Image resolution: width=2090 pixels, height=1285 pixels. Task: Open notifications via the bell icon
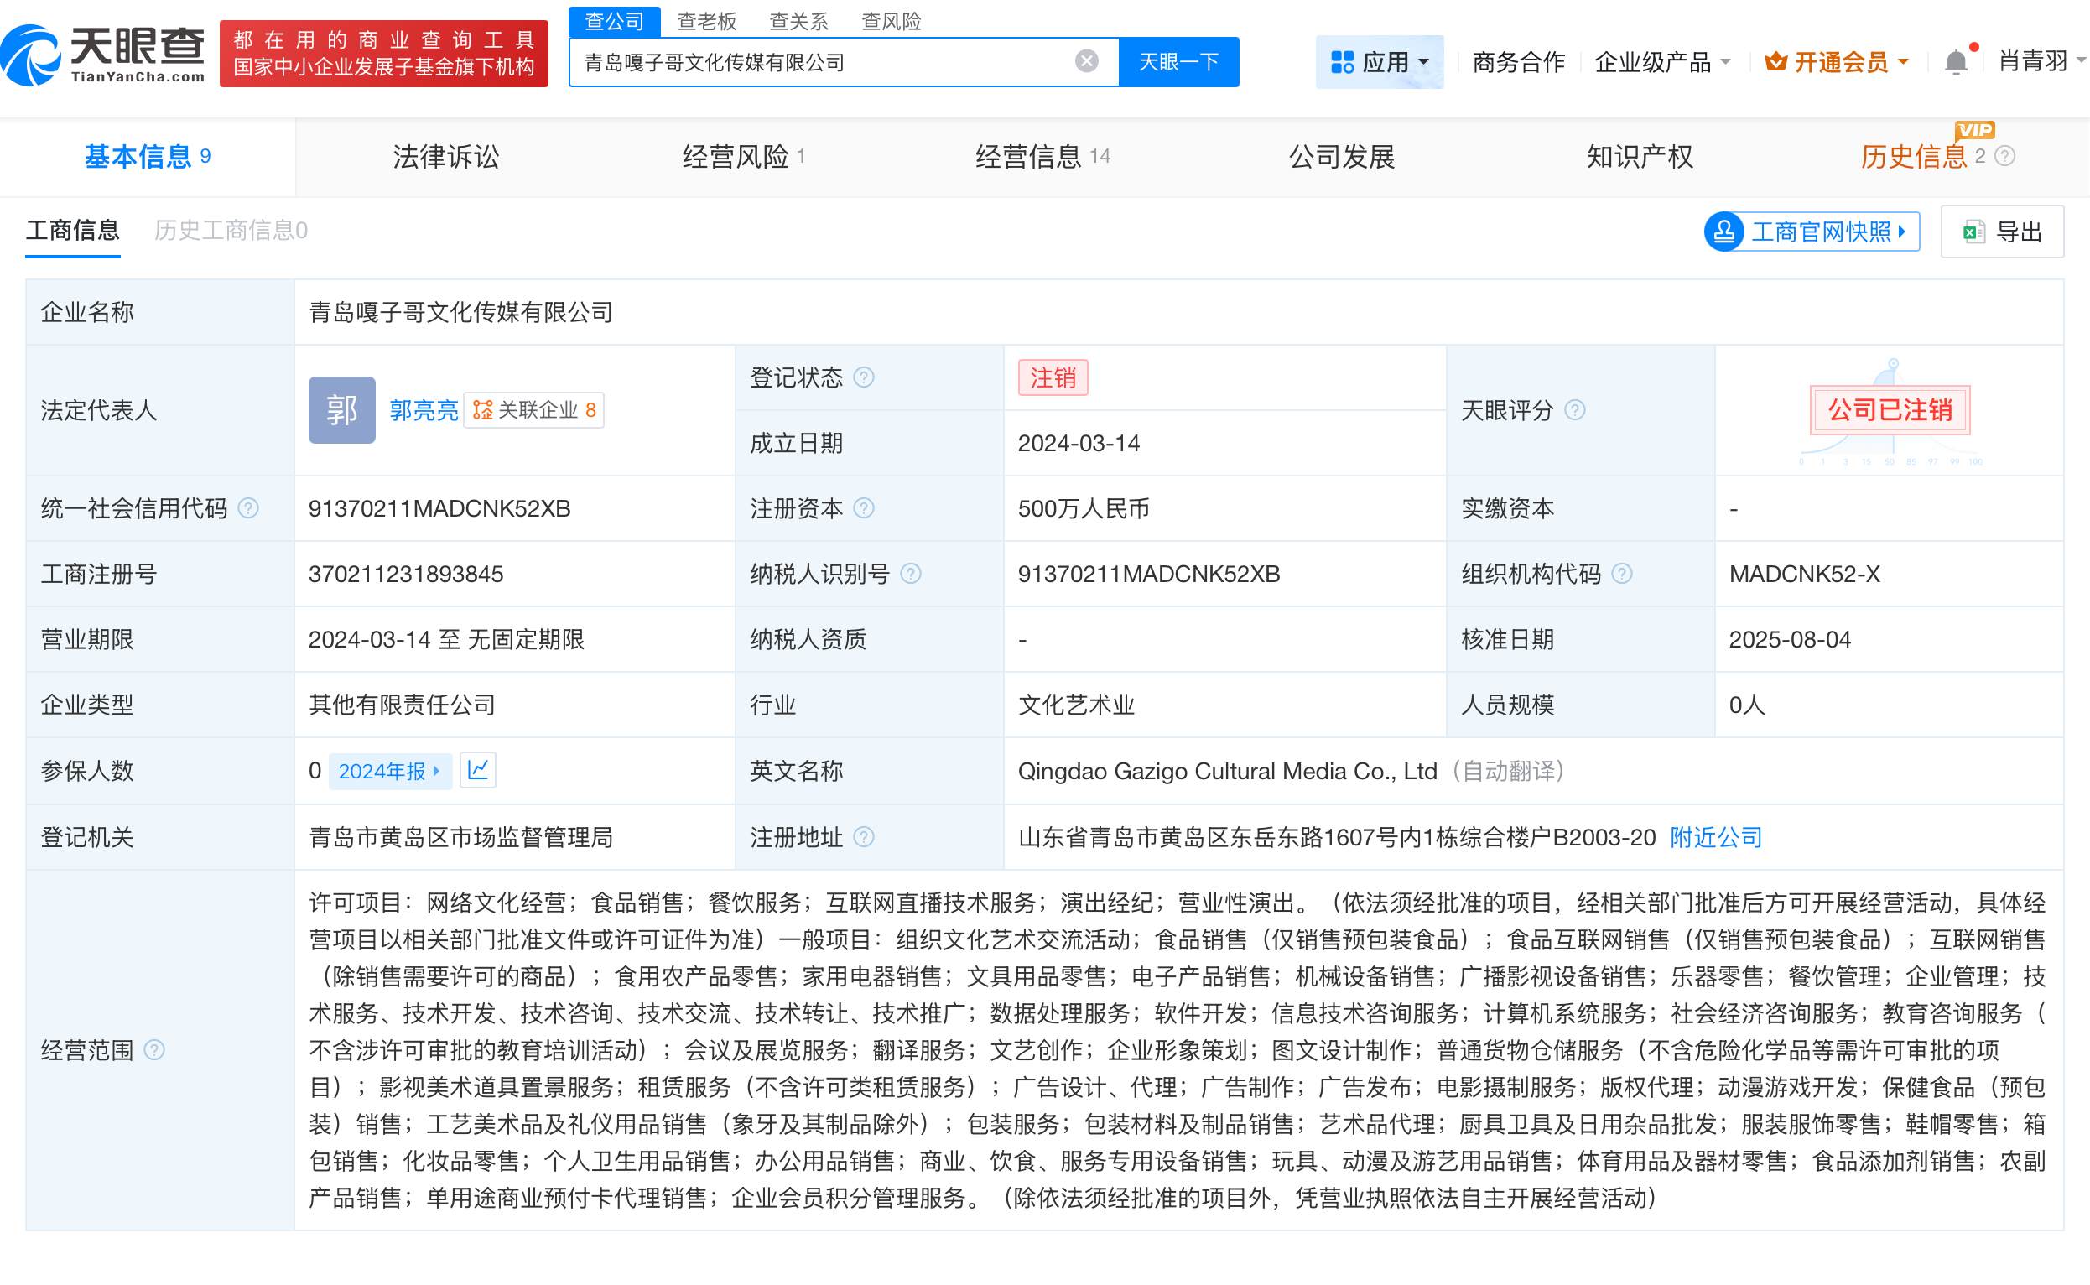(1957, 61)
